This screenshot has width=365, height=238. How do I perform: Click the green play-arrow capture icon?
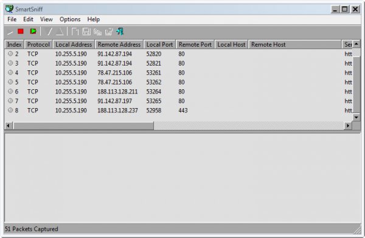click(x=33, y=31)
